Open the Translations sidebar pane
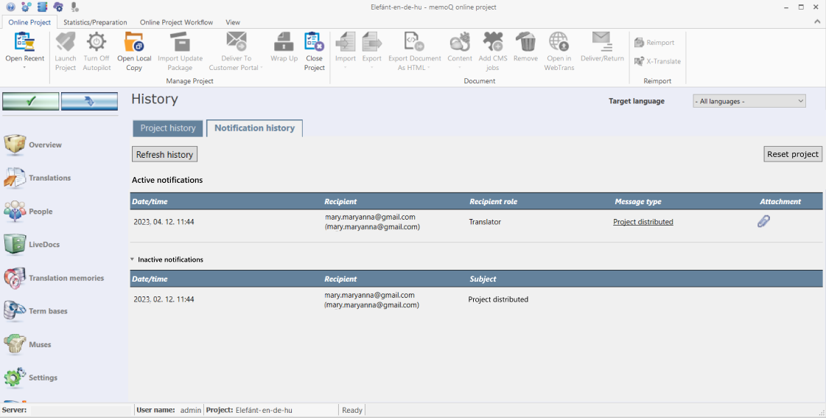 pos(49,178)
